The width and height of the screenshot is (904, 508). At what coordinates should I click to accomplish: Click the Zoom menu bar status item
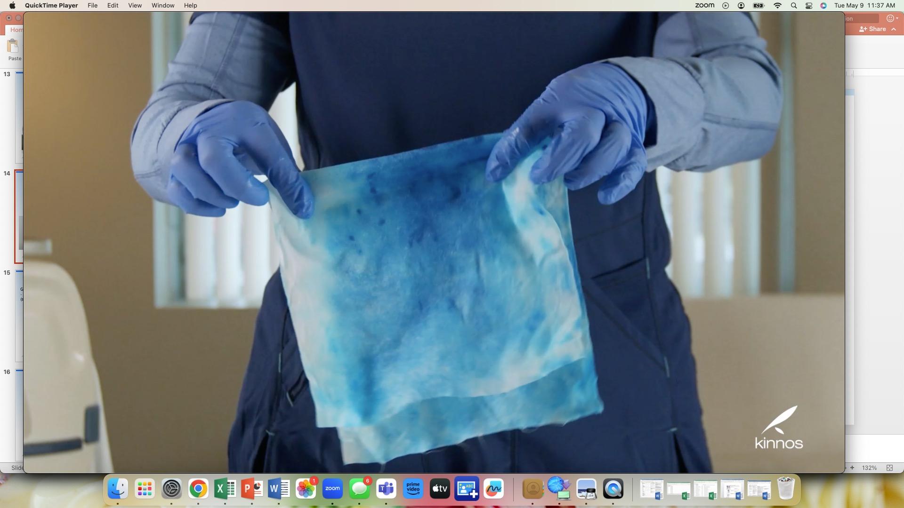[x=704, y=6]
